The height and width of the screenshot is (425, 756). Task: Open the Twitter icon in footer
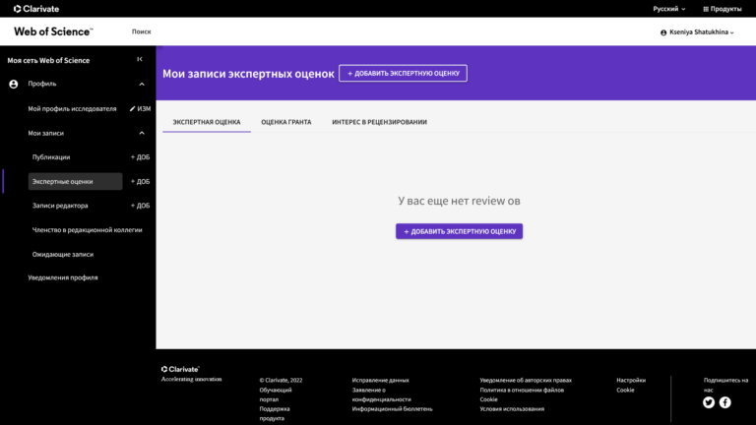tap(709, 402)
